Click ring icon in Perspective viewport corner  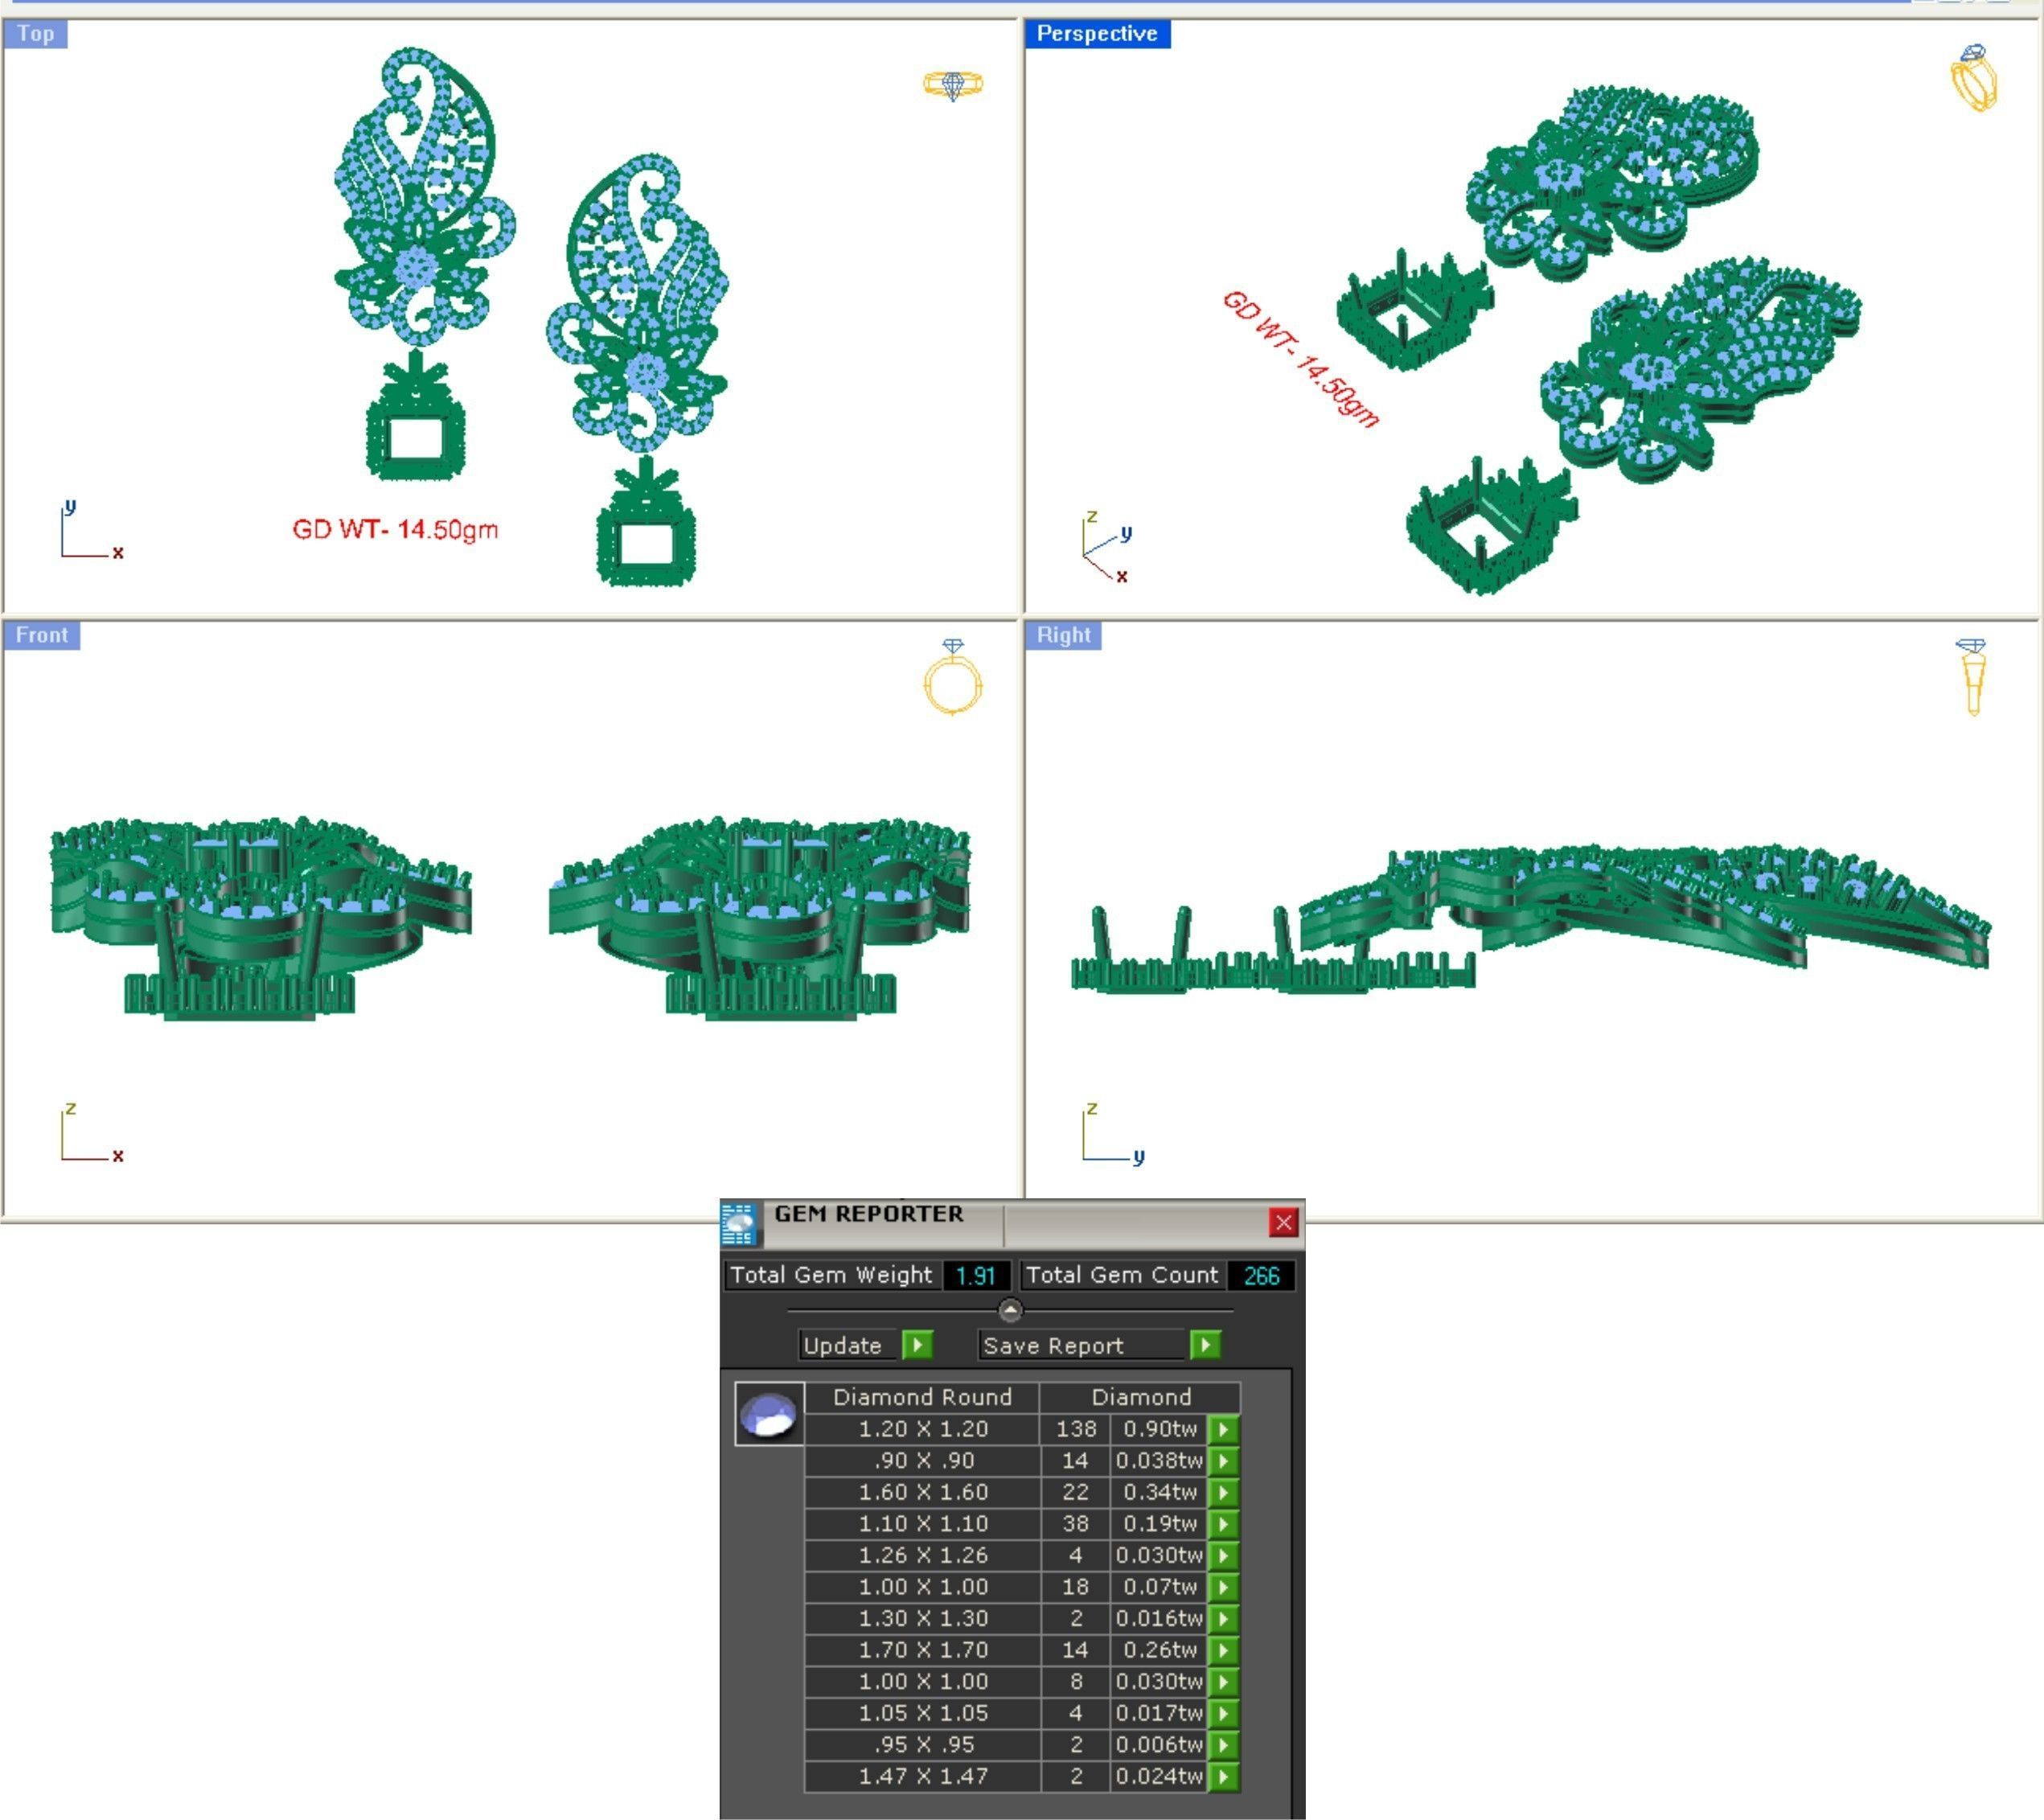tap(1974, 78)
